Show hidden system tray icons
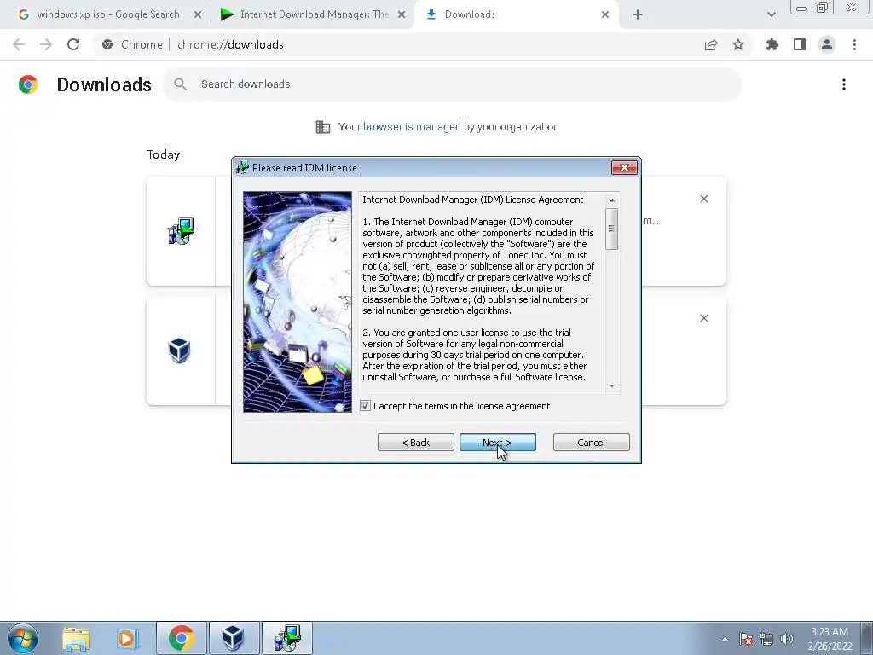The width and height of the screenshot is (873, 655). click(x=725, y=639)
